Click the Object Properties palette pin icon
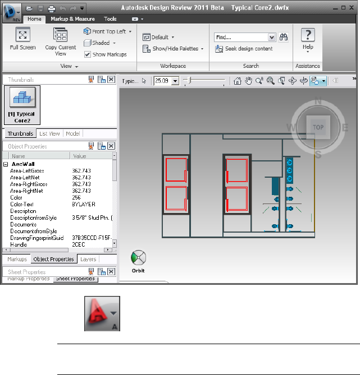Image resolution: width=360 pixels, height=375 pixels. pos(91,146)
